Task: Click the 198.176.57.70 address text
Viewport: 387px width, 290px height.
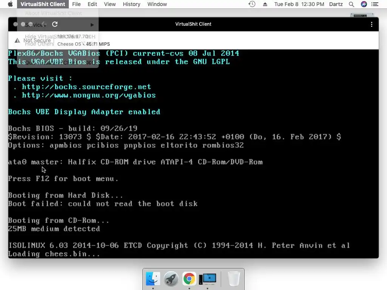Action: [73, 37]
